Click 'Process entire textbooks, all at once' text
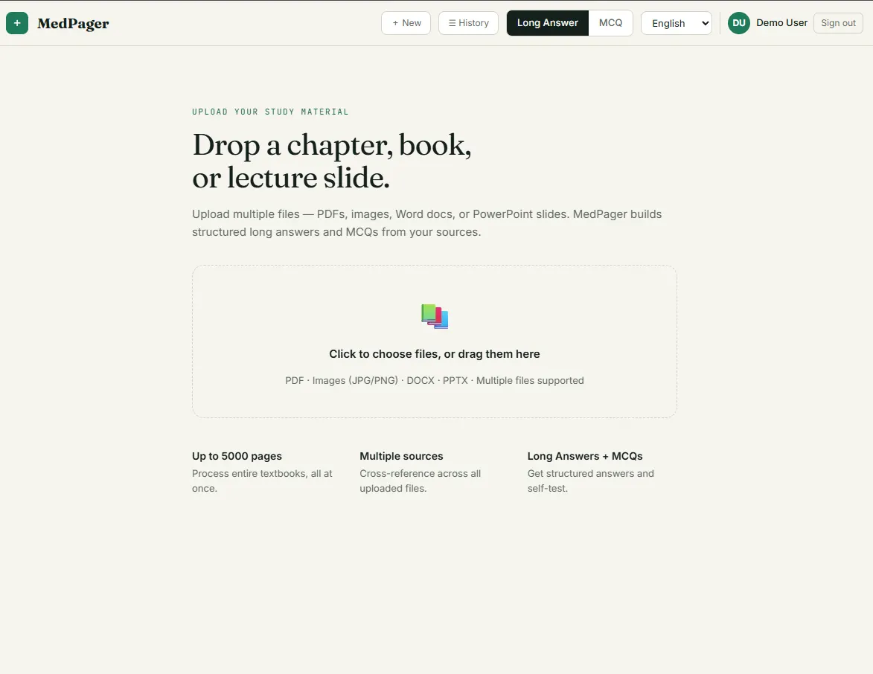Image resolution: width=873 pixels, height=674 pixels. point(262,481)
